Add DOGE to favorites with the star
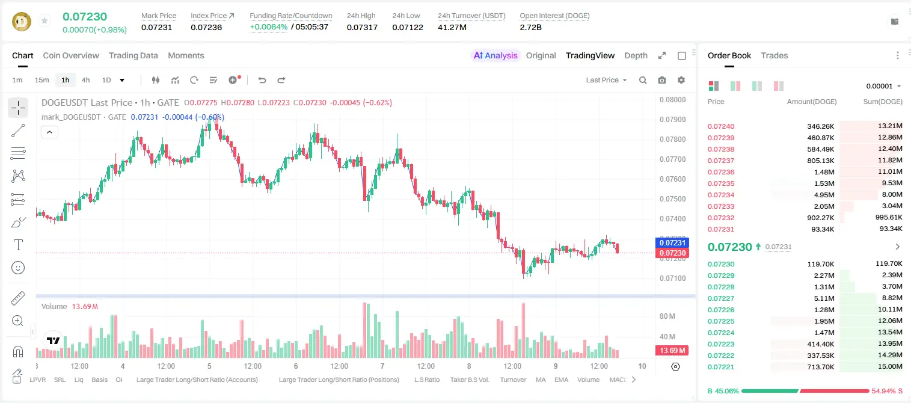The image size is (911, 403). pyautogui.click(x=44, y=21)
